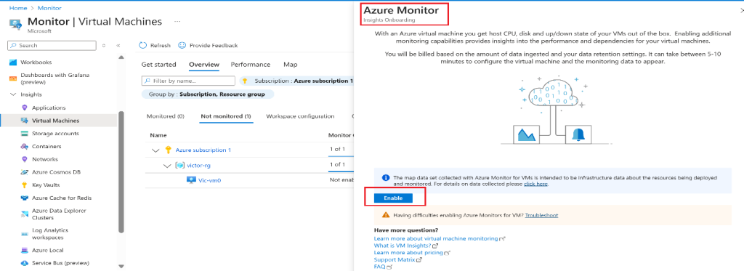
Task: Click the Log Analytics workspaces icon
Action: point(25,234)
